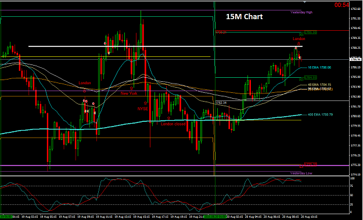Click the red 00:54 candle countdown timer
The image size is (363, 220).
[x=342, y=5]
